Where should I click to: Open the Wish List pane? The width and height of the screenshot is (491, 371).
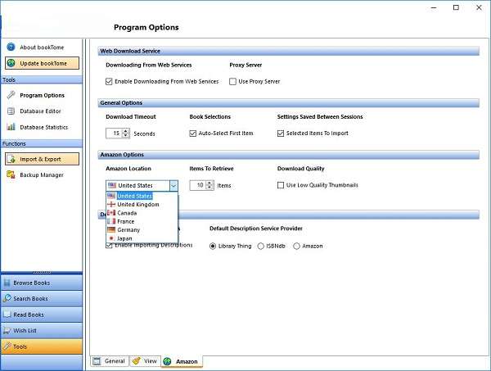(42, 331)
